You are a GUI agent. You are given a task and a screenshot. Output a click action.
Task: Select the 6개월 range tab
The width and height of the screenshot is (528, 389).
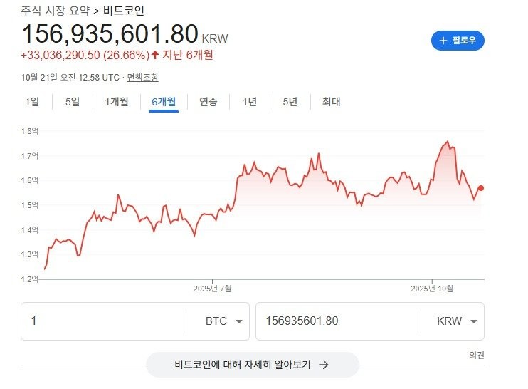pos(164,101)
